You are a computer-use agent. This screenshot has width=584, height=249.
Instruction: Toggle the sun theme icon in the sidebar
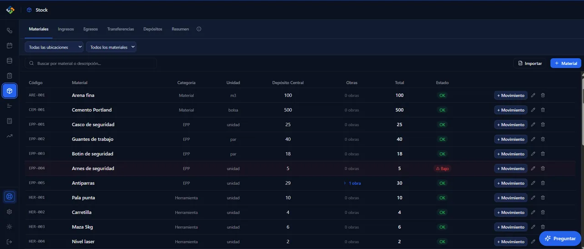tap(10, 227)
